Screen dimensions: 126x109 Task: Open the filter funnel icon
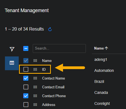tap(12, 49)
